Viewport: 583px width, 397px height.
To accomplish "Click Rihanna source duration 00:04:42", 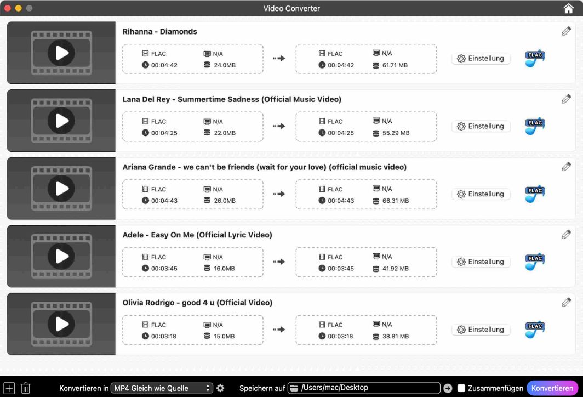I will [x=164, y=65].
